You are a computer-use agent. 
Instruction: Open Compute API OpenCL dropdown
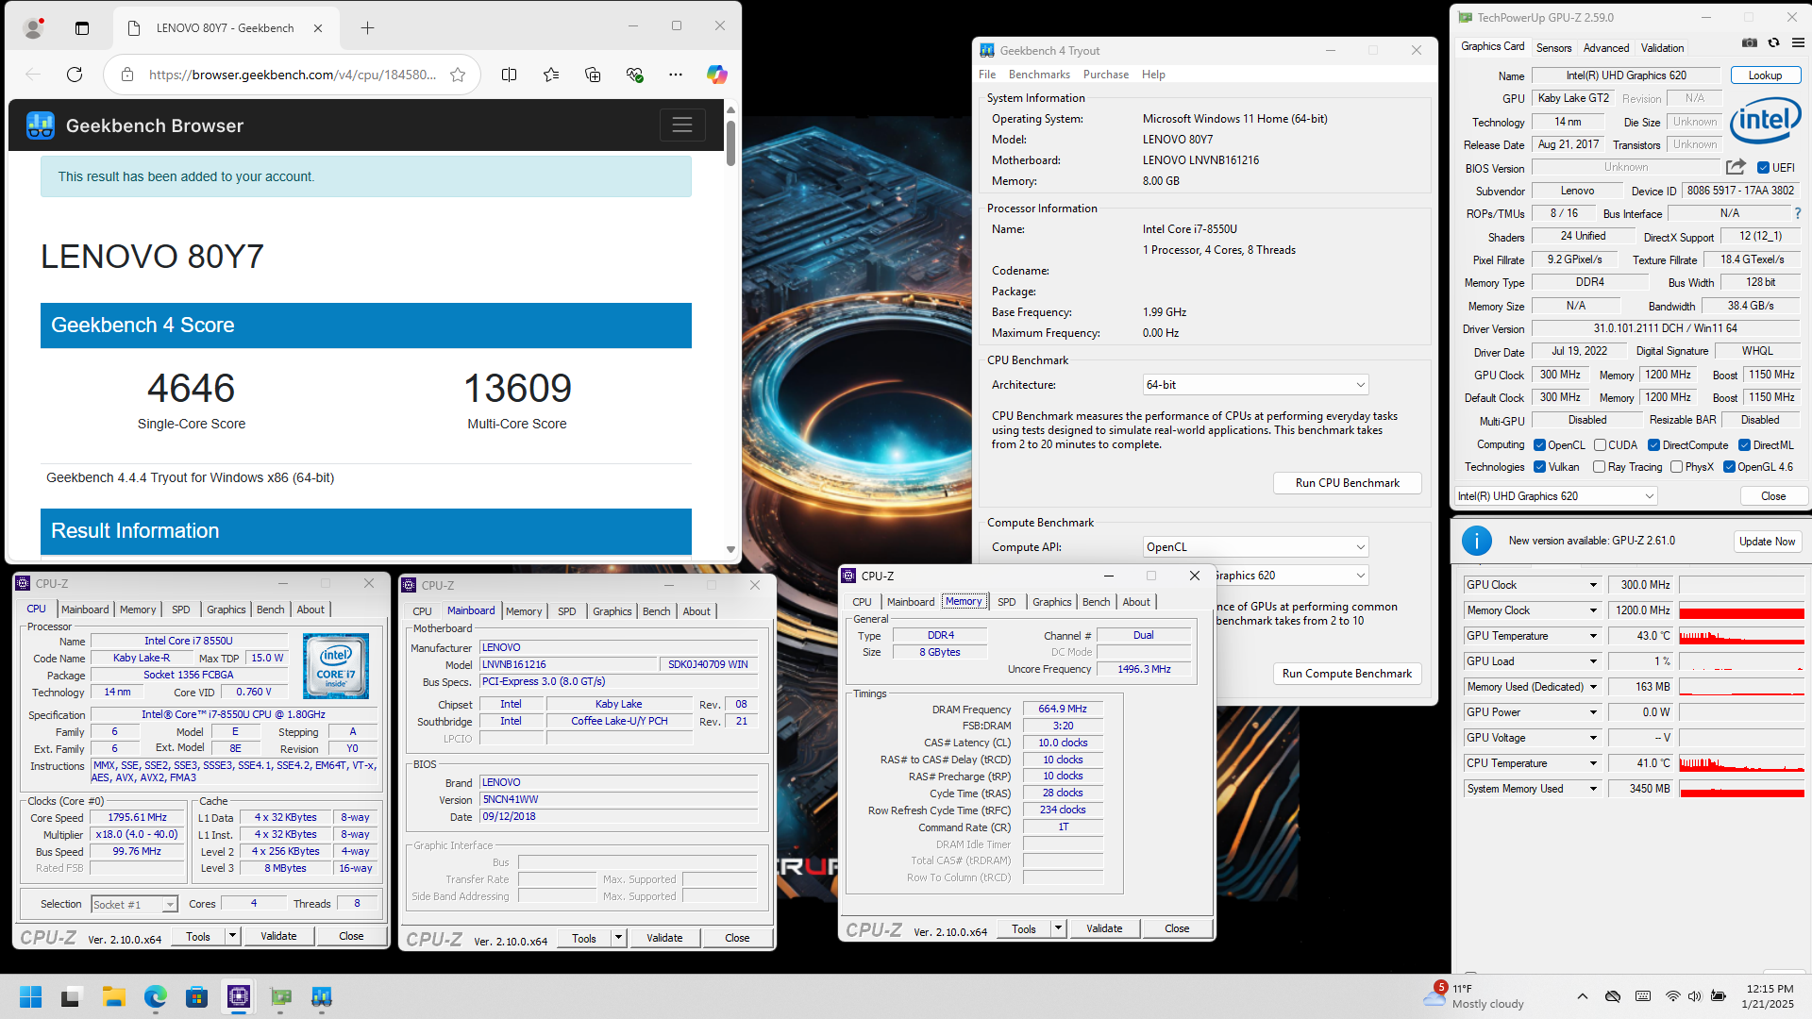[x=1255, y=547]
